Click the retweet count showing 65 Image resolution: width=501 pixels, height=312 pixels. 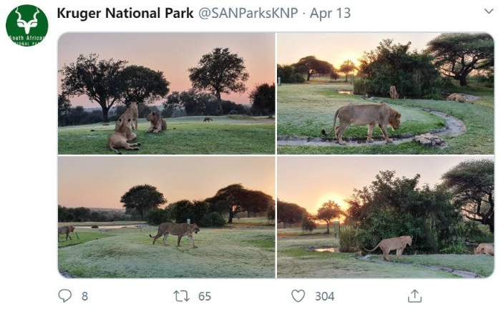coord(205,296)
